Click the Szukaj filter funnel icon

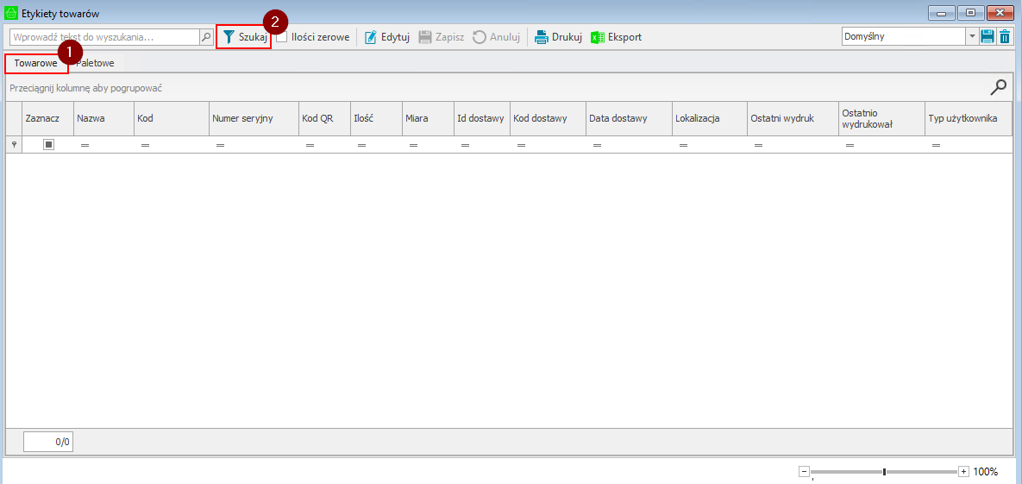pyautogui.click(x=229, y=37)
